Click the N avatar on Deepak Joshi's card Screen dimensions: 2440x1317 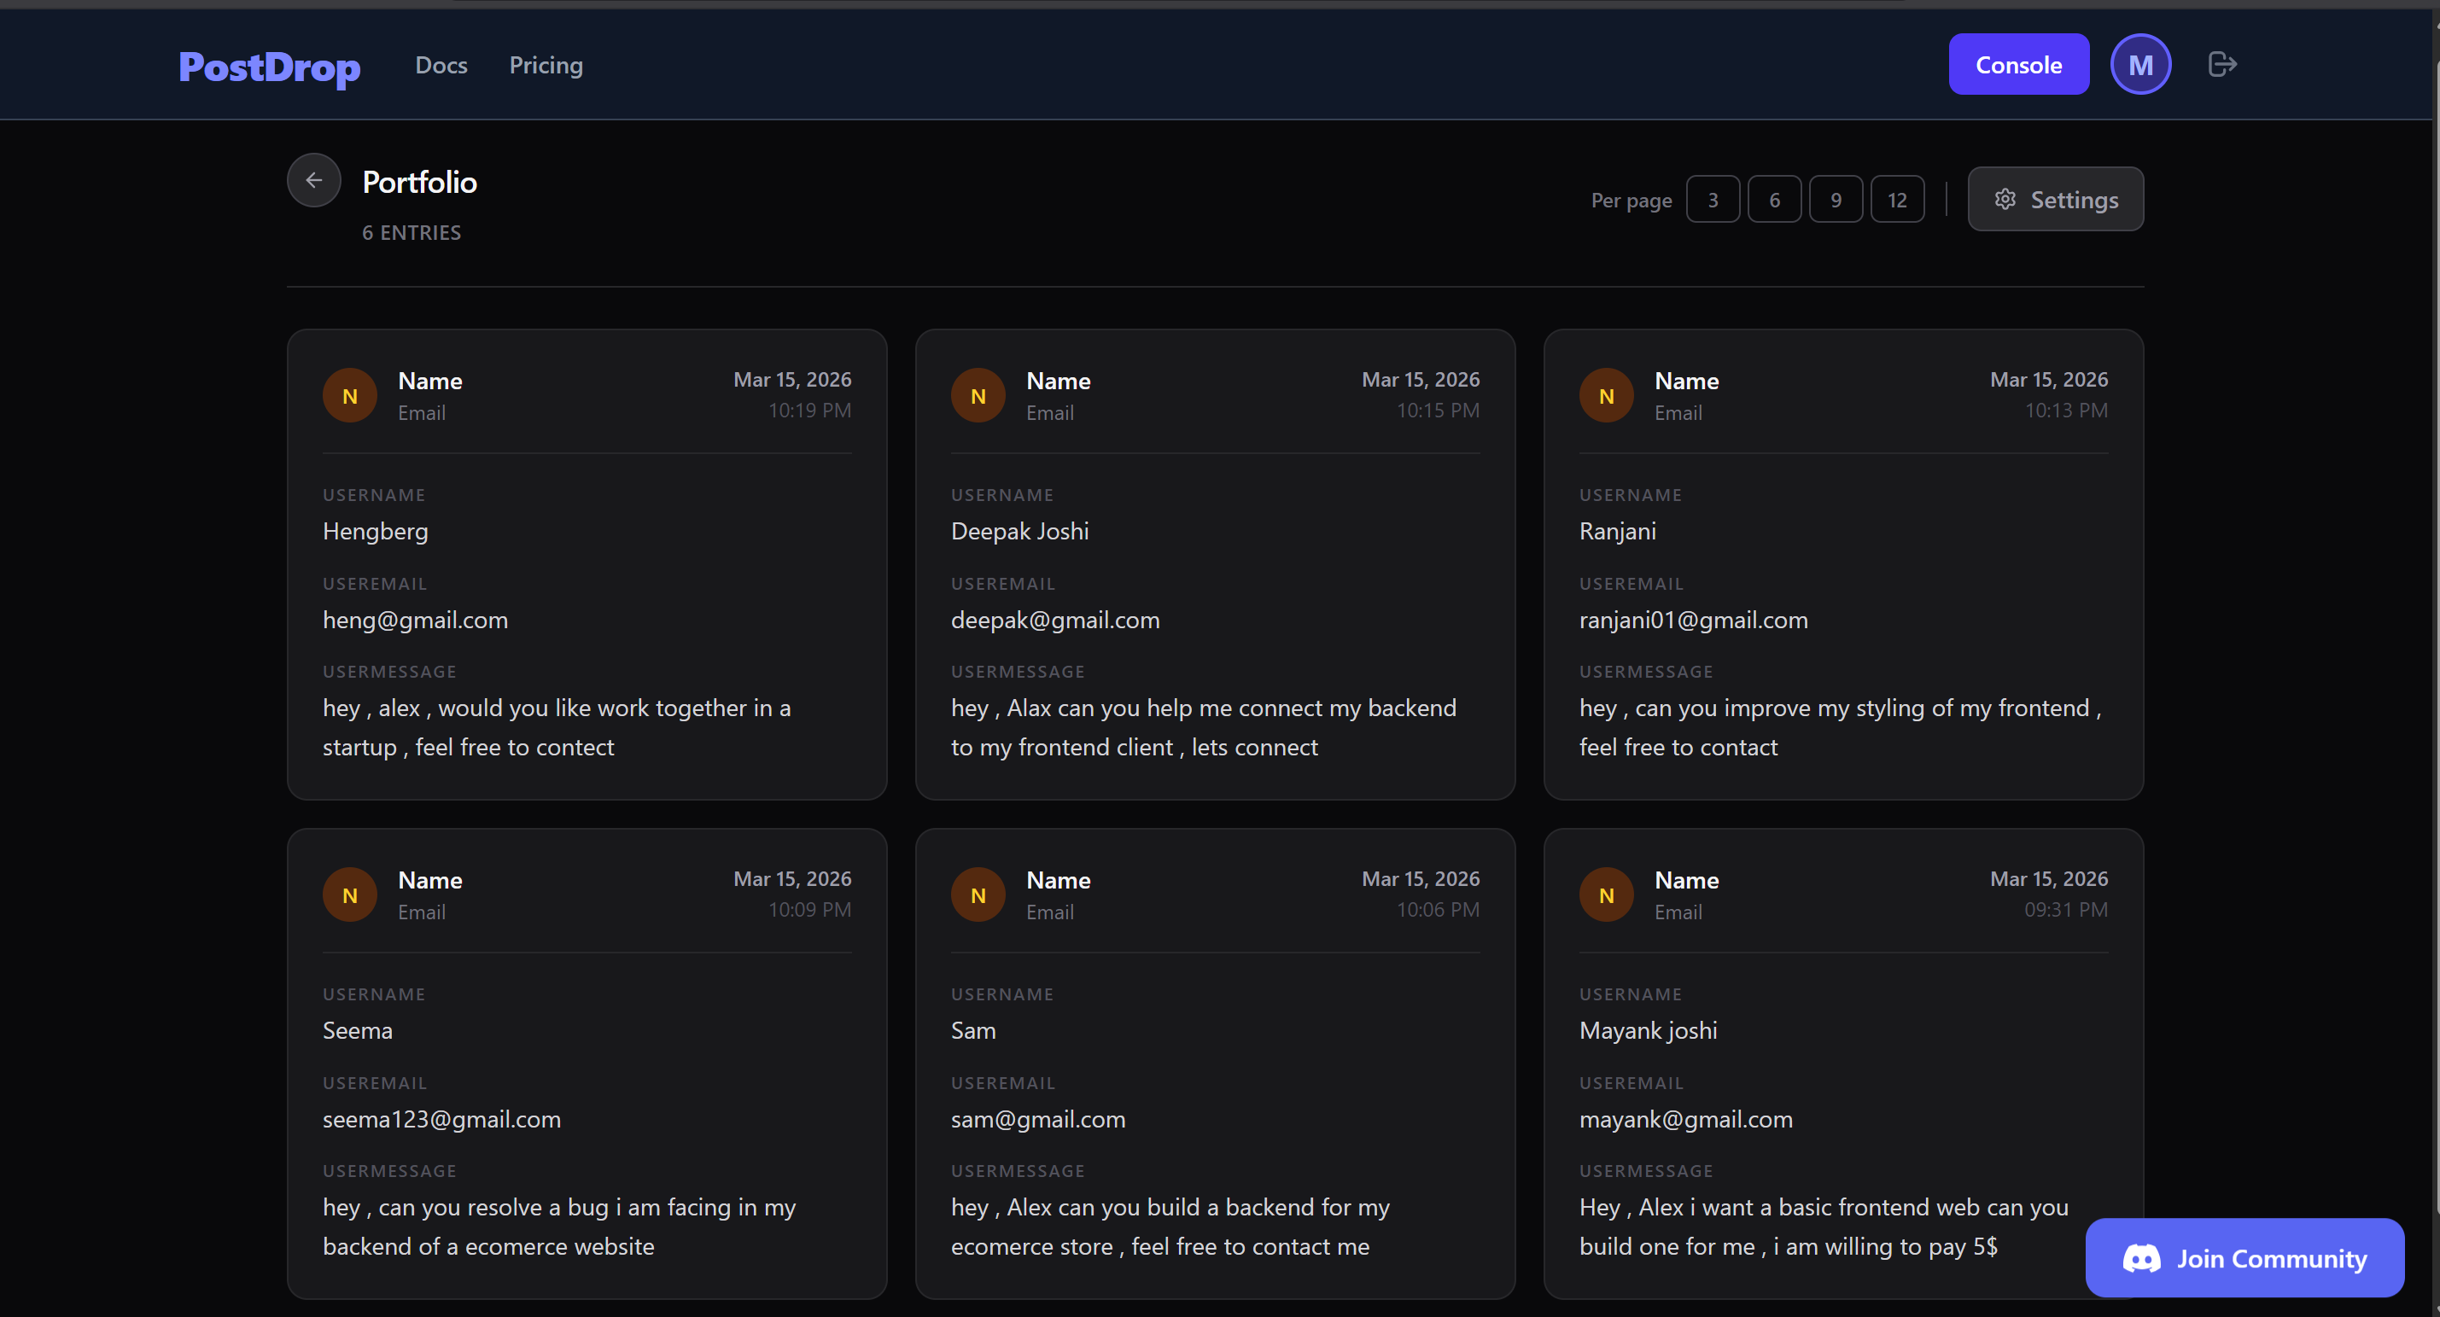[x=978, y=396]
